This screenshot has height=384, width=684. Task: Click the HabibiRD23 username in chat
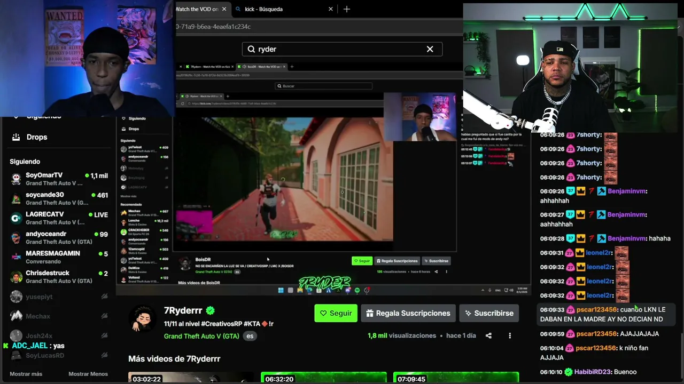[x=593, y=372]
